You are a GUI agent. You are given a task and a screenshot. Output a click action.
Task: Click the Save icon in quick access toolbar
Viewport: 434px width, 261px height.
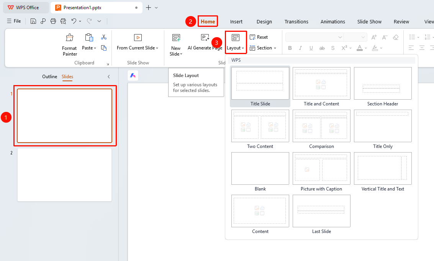click(x=33, y=21)
